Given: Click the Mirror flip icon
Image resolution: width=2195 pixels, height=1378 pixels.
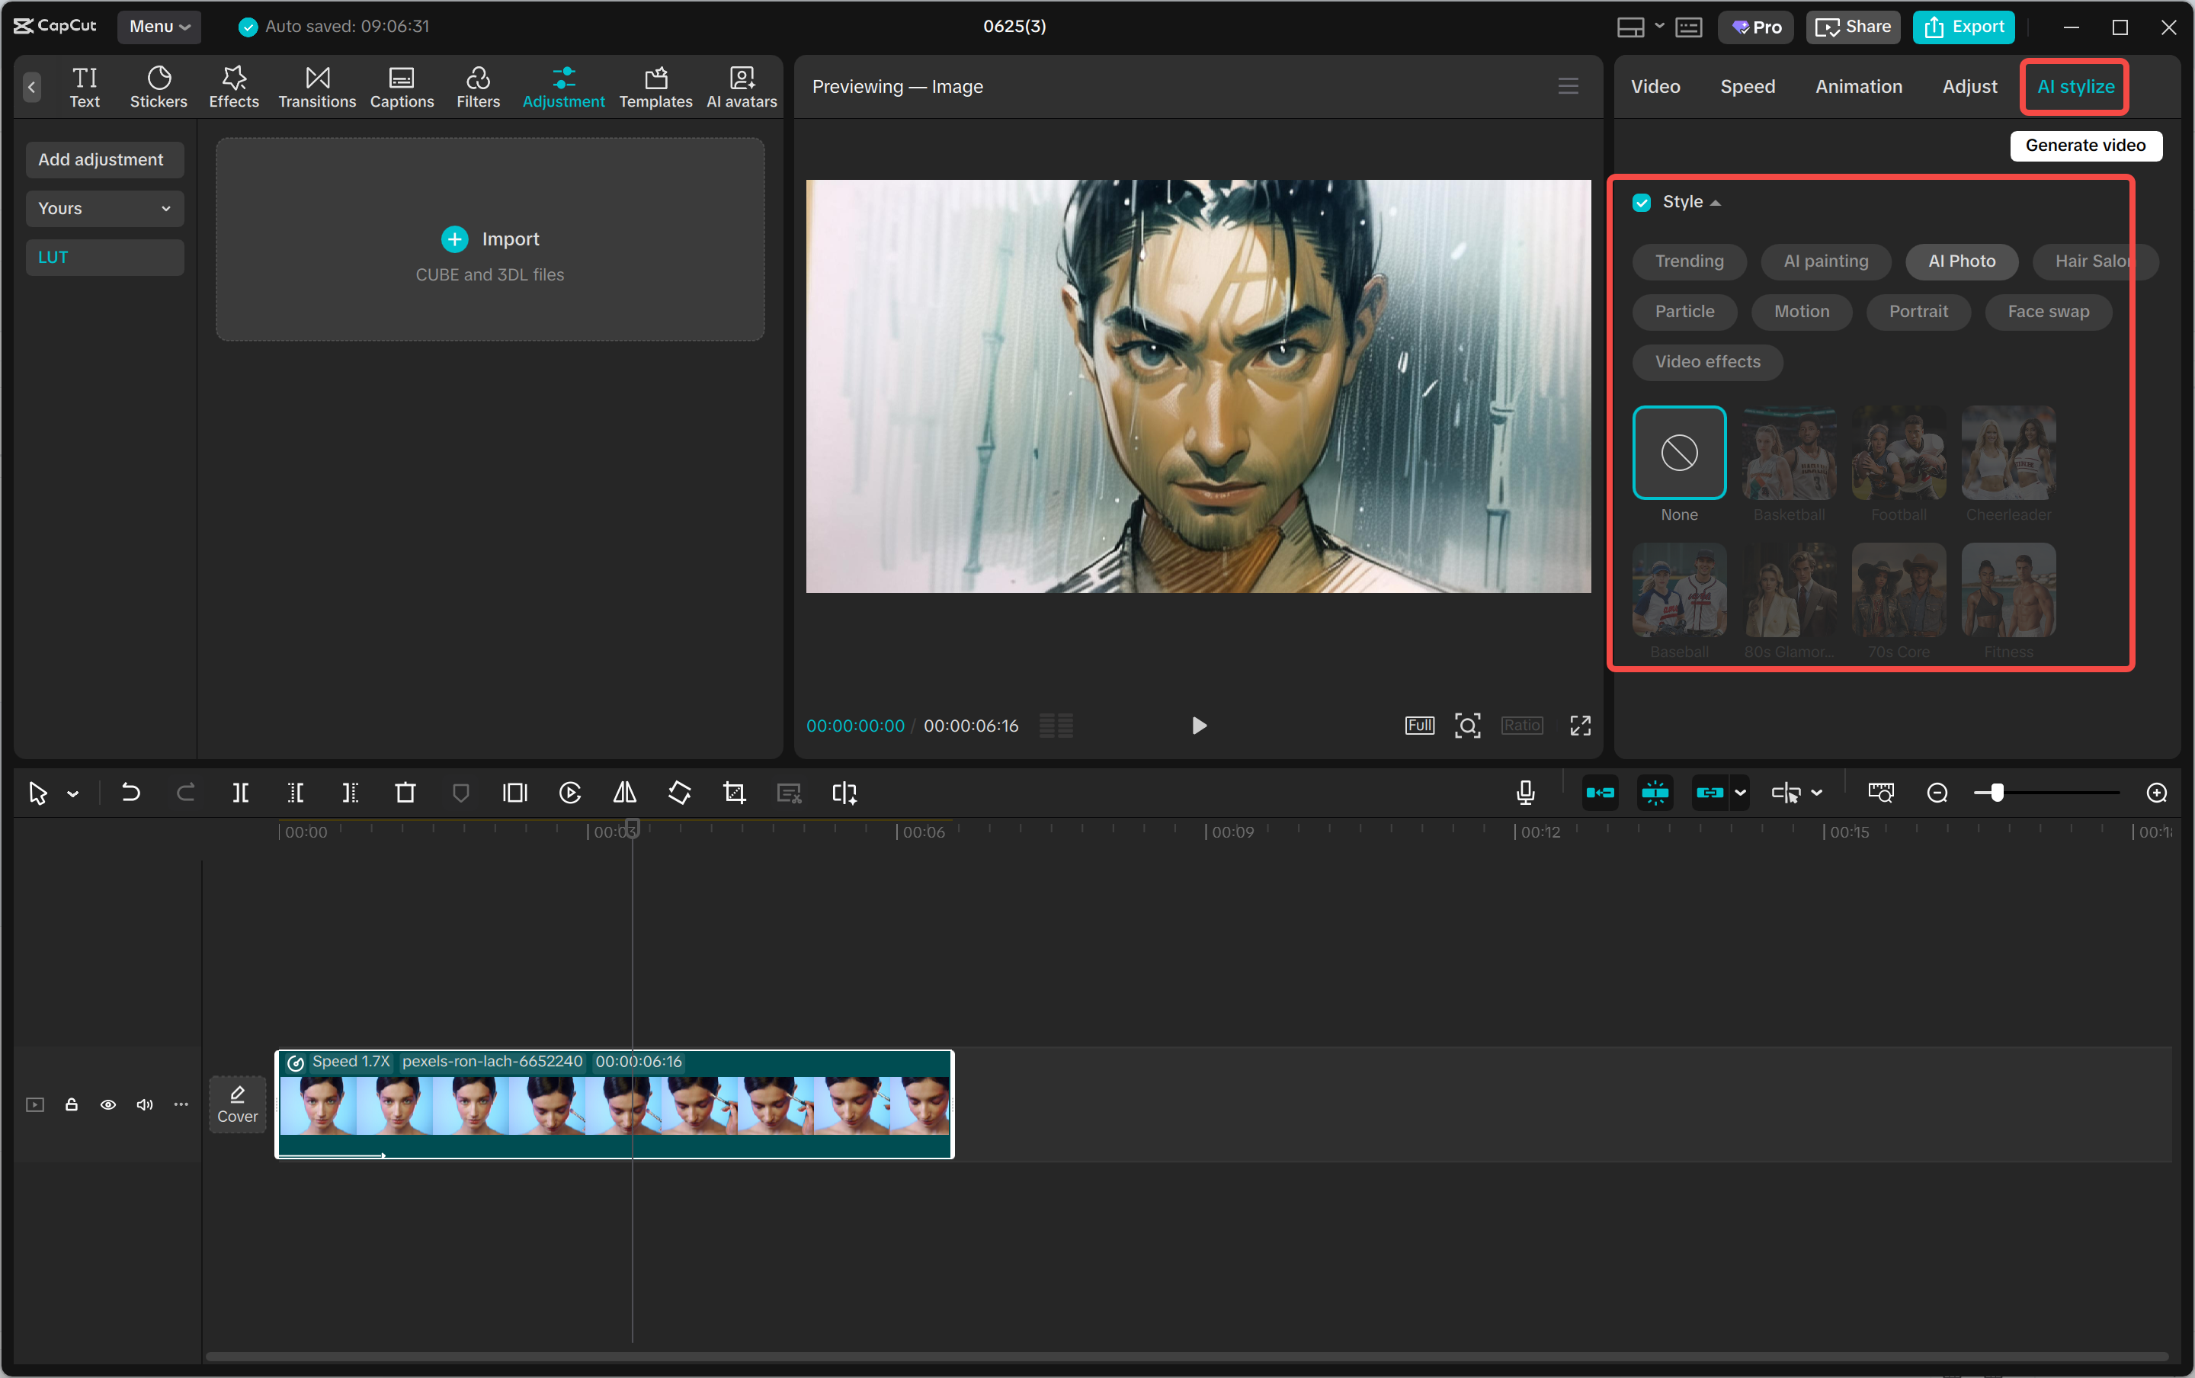Looking at the screenshot, I should coord(625,793).
